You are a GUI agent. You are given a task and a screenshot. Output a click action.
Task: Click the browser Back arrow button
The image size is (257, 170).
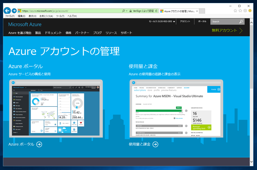pos(7,11)
